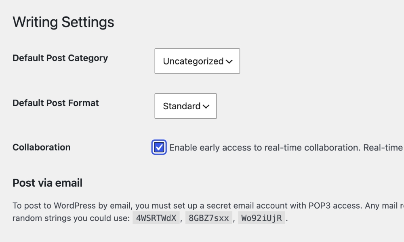Click the Writing Settings heading
404x242 pixels.
click(x=63, y=22)
